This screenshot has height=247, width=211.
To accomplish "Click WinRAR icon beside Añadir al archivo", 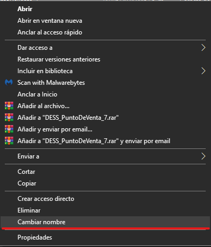I will click(9, 106).
